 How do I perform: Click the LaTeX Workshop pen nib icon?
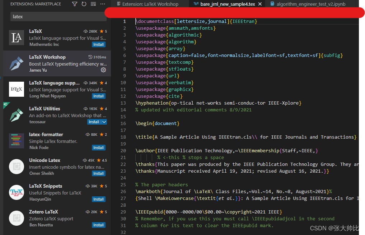16,63
